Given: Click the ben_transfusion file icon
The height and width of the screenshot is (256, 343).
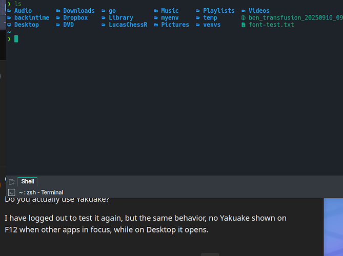Looking at the screenshot, I should click(243, 18).
